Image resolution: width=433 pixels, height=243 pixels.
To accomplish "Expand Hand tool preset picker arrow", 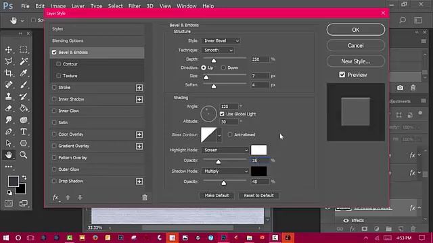I will point(22,21).
